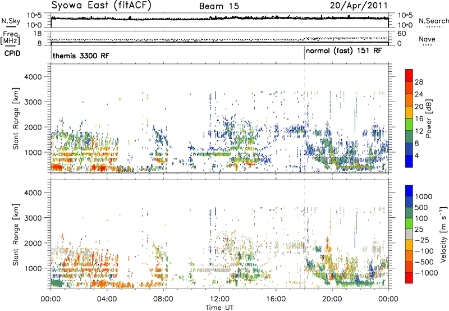Viewport: 449px width, 311px height.
Task: Click the red top segment of Power colorbar
Action: 409,75
